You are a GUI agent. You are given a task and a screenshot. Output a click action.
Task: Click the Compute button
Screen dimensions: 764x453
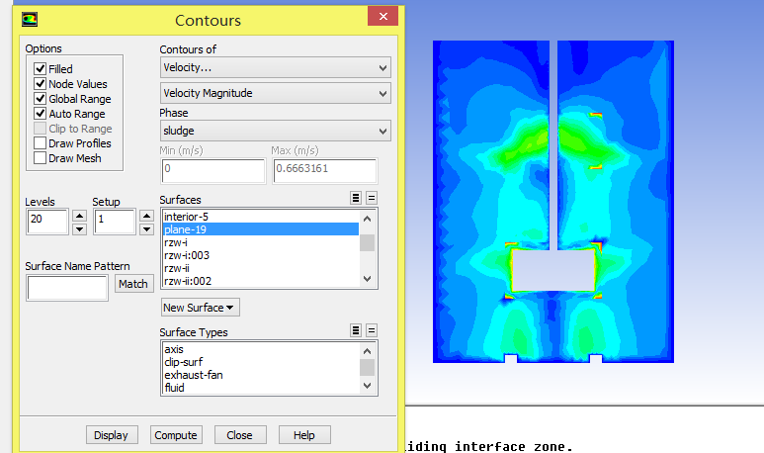click(x=176, y=435)
